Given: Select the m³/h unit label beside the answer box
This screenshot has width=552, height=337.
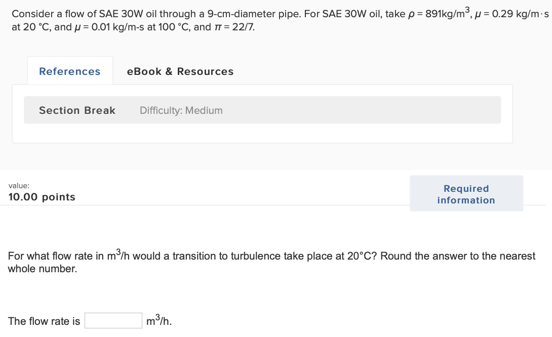Looking at the screenshot, I should [x=159, y=320].
